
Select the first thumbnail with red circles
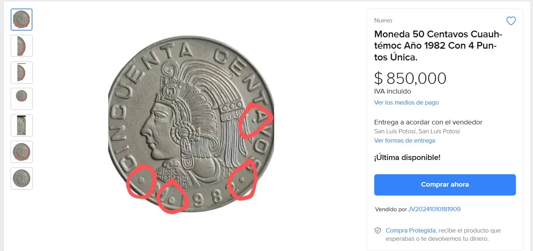21,20
